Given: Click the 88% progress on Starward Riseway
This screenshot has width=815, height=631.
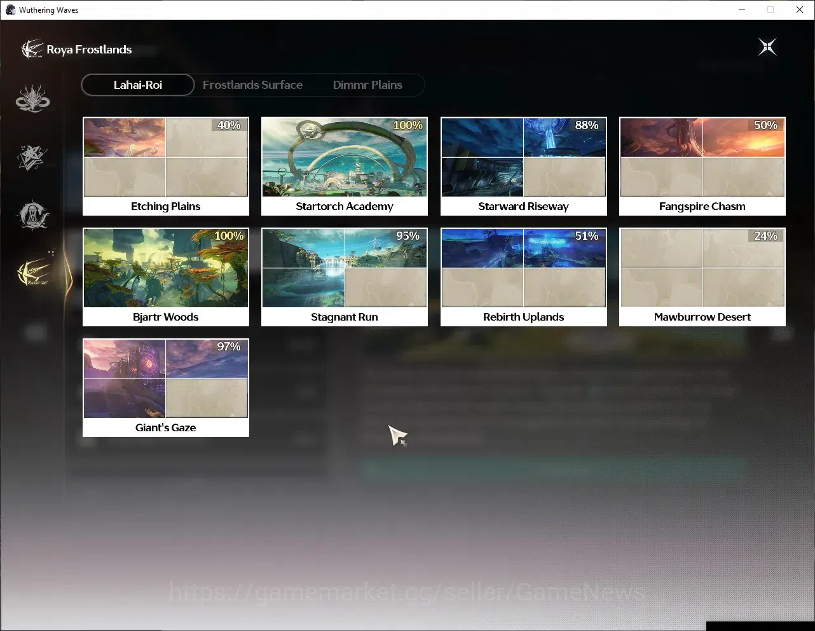Looking at the screenshot, I should click(587, 125).
